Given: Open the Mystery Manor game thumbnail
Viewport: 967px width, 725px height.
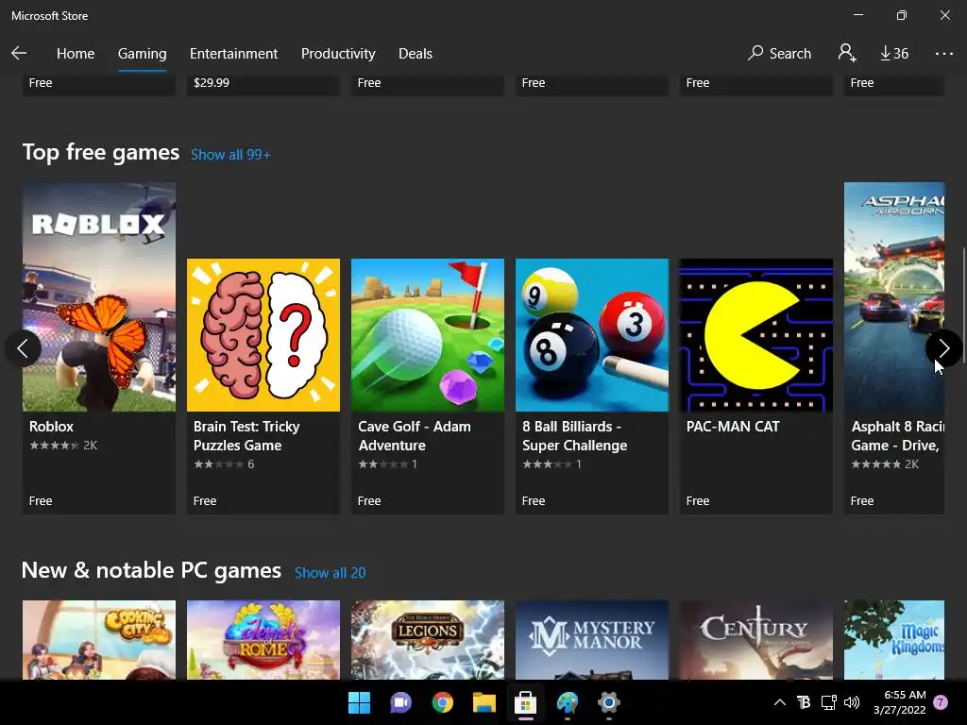Looking at the screenshot, I should [592, 640].
